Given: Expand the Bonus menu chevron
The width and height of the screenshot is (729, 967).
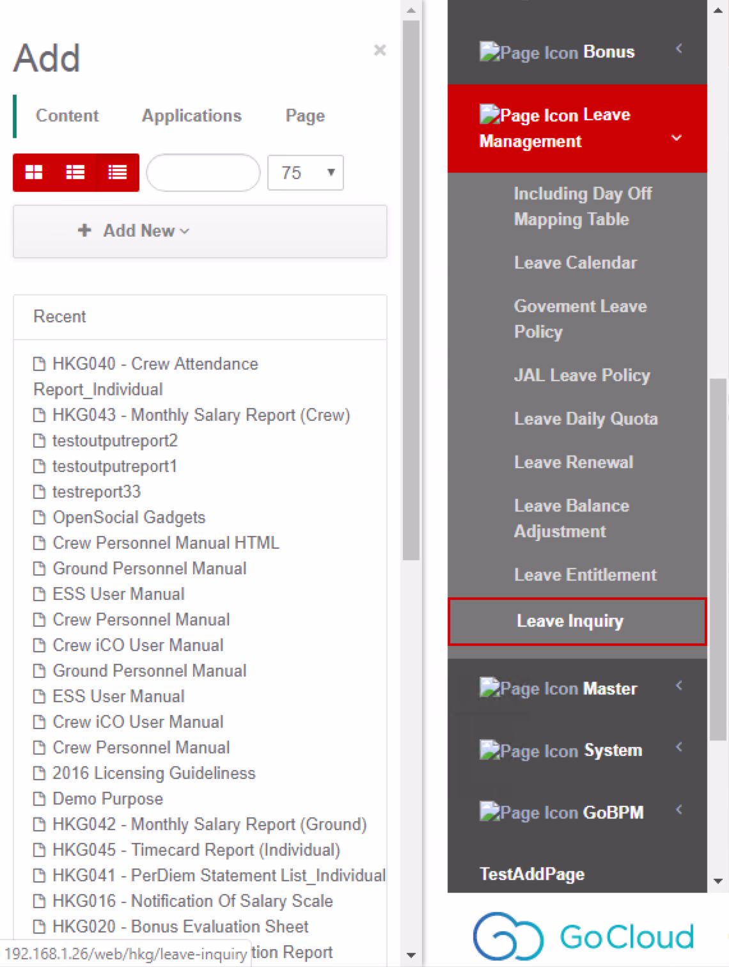Looking at the screenshot, I should point(679,49).
